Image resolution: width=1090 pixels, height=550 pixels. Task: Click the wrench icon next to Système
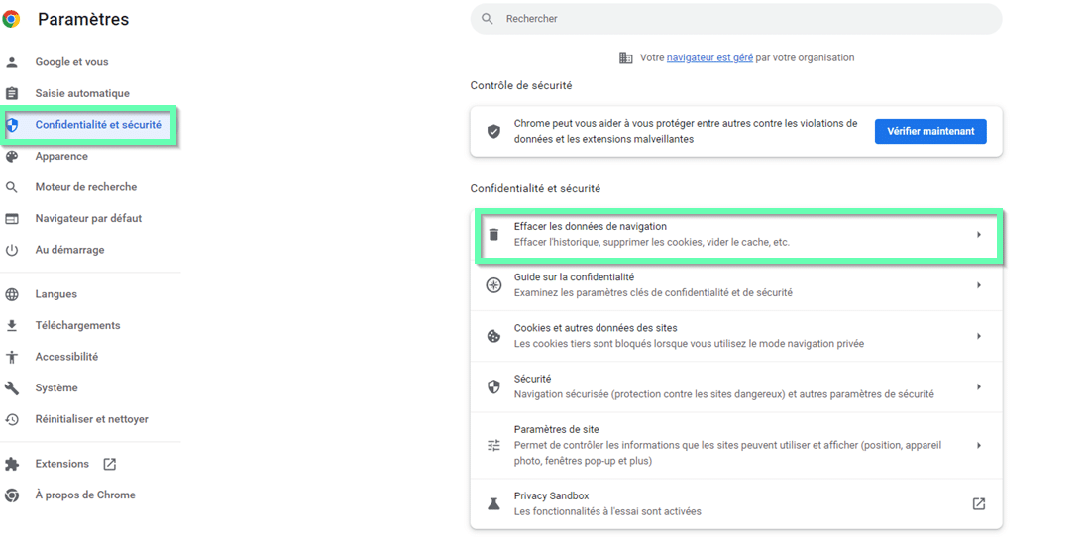[12, 388]
